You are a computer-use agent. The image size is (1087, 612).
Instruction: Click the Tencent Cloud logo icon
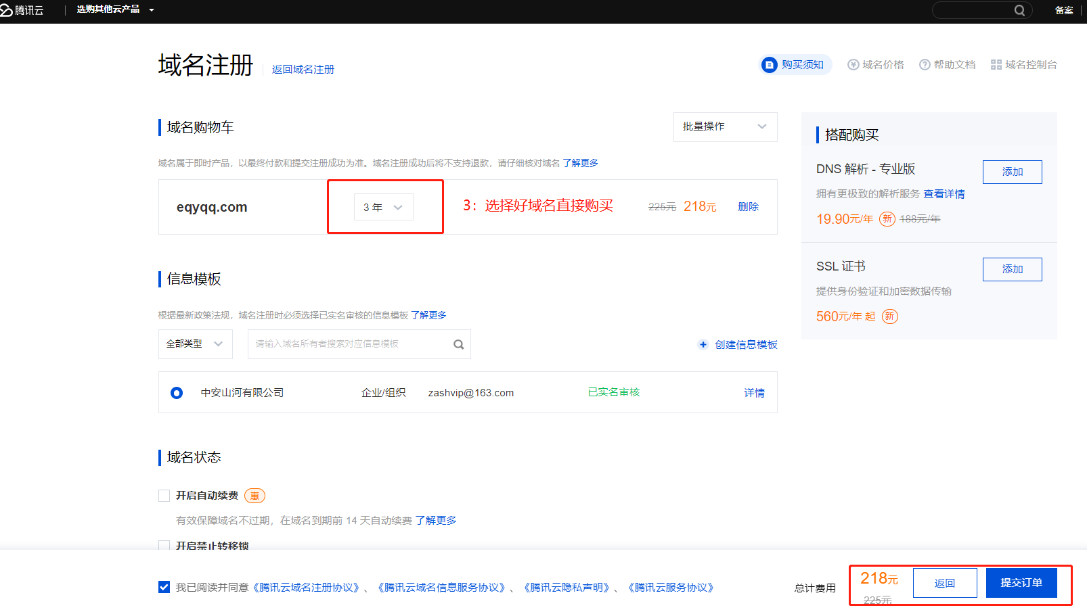click(7, 10)
